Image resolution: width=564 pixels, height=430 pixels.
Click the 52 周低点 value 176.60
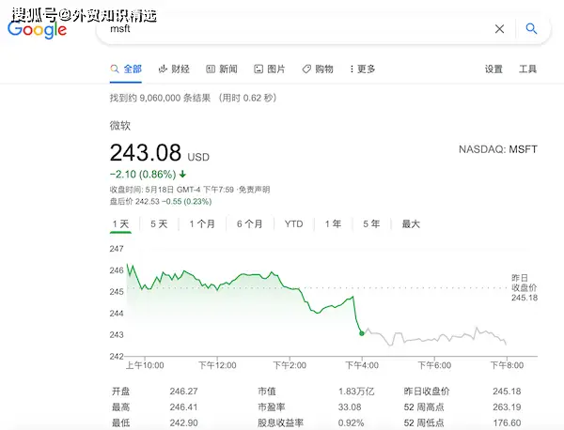507,422
